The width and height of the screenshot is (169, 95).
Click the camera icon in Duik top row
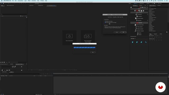[x=143, y=7]
